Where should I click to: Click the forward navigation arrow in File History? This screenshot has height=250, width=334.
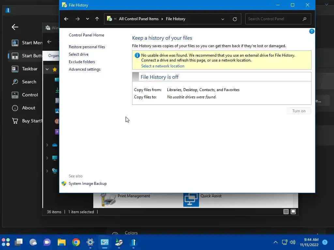[x=78, y=19]
